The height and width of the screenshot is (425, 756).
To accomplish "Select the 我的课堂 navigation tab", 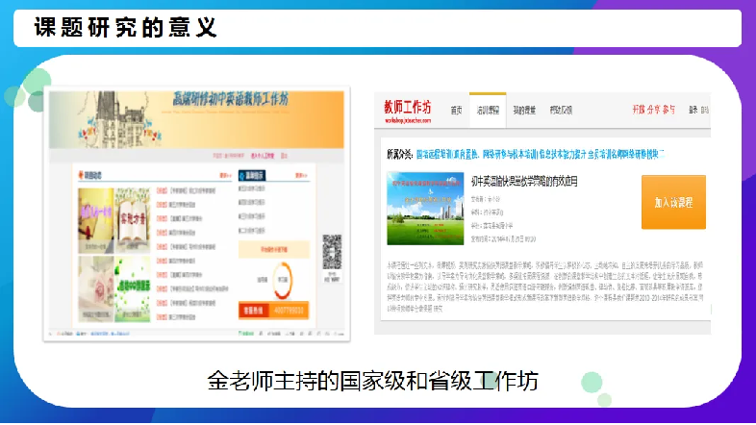I will click(525, 110).
